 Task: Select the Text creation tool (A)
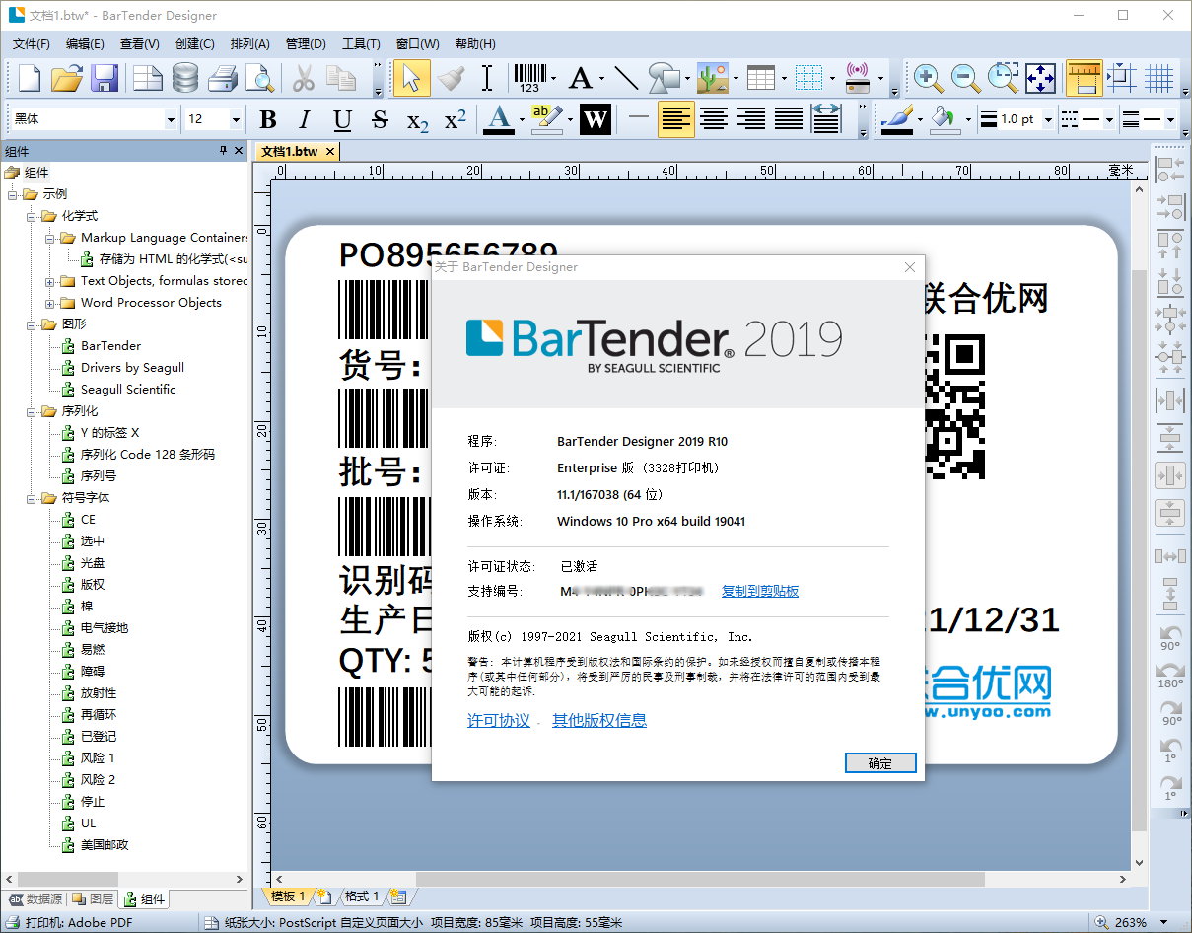point(581,78)
